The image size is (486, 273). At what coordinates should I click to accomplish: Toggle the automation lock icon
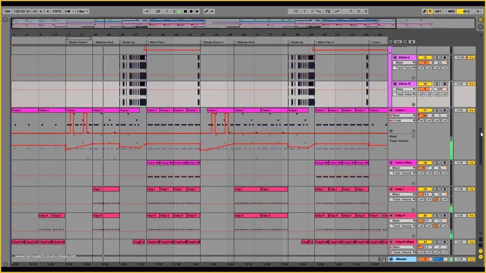(x=412, y=42)
